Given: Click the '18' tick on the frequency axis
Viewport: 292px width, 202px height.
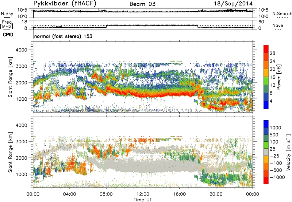Looking at the screenshot, I should coord(24,22).
